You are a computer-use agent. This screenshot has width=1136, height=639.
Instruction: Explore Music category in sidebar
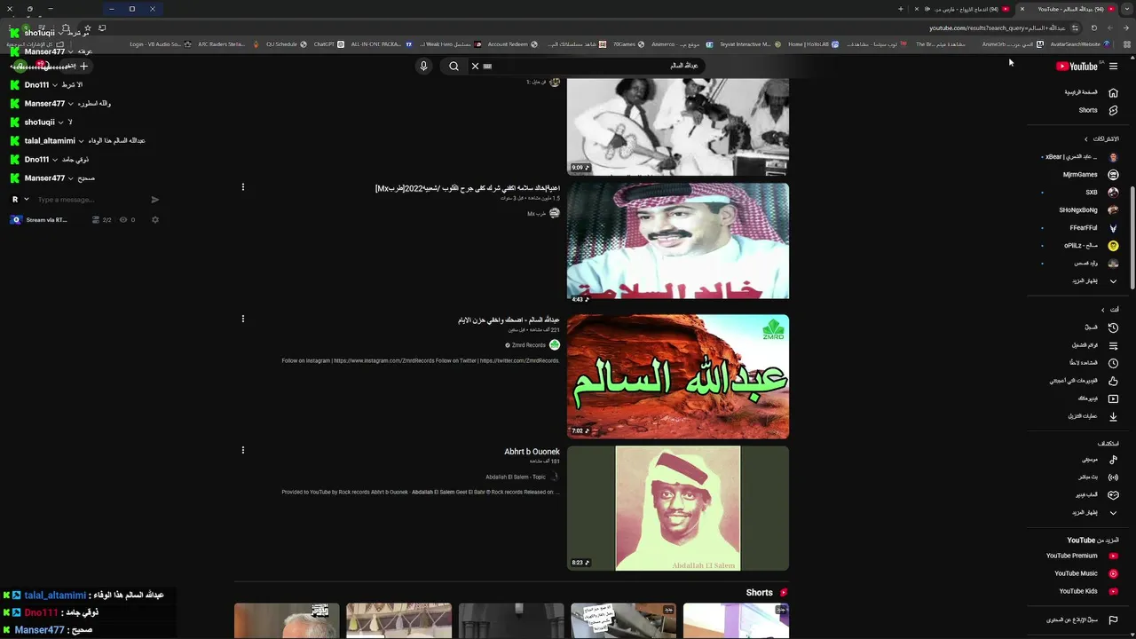tap(1101, 460)
